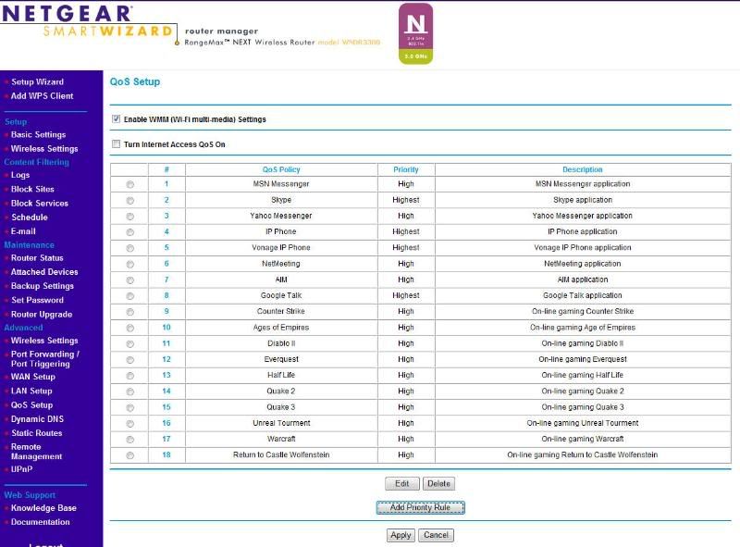
Task: Pick the Vonage IP Phone radio button
Action: coord(129,248)
